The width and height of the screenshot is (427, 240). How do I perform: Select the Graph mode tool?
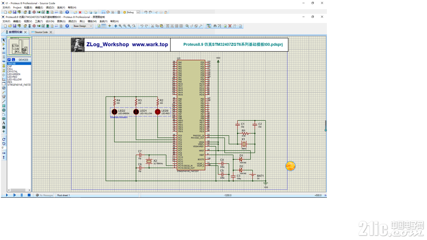(4, 79)
